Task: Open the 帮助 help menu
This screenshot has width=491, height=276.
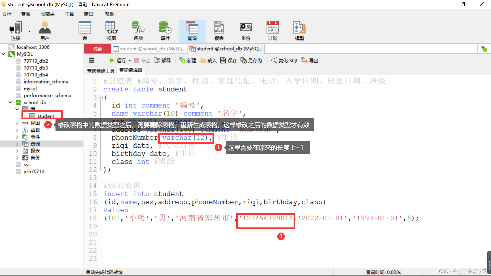Action: (110, 14)
